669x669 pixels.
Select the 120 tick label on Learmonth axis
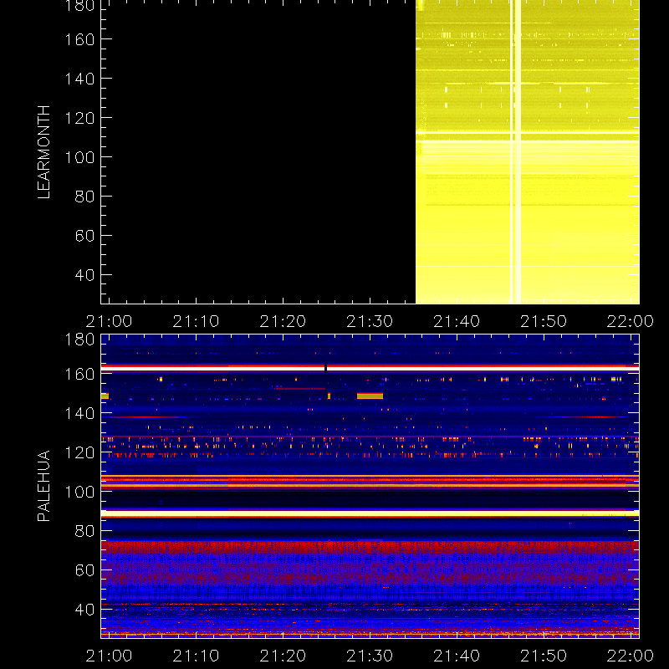79,118
